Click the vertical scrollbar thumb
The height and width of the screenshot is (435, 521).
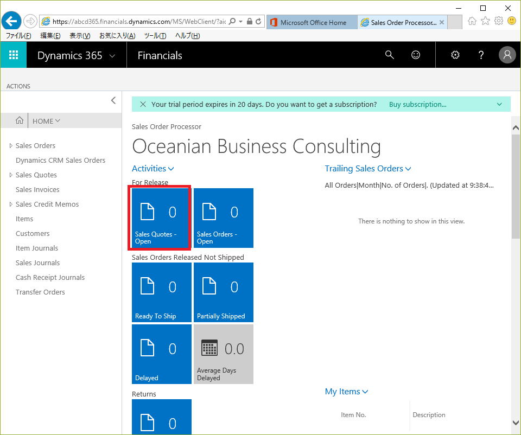(516, 186)
